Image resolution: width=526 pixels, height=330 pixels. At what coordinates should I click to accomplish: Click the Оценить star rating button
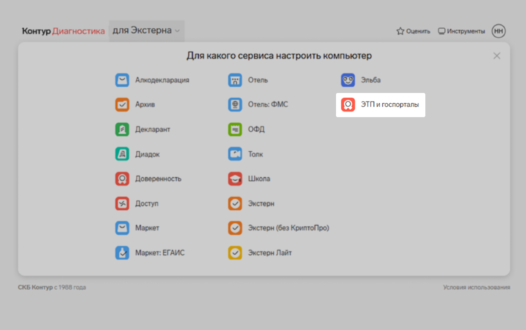(413, 31)
